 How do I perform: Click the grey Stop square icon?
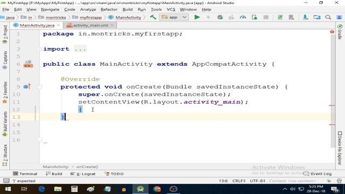(266, 17)
